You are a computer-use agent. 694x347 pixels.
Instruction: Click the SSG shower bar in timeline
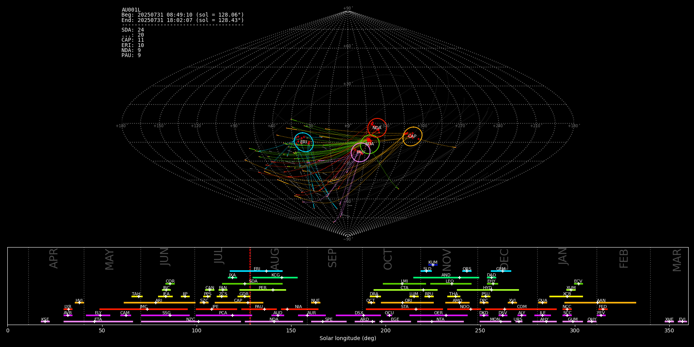(165, 315)
